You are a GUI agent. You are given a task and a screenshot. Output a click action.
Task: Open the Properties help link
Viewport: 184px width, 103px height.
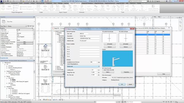tap(4, 58)
